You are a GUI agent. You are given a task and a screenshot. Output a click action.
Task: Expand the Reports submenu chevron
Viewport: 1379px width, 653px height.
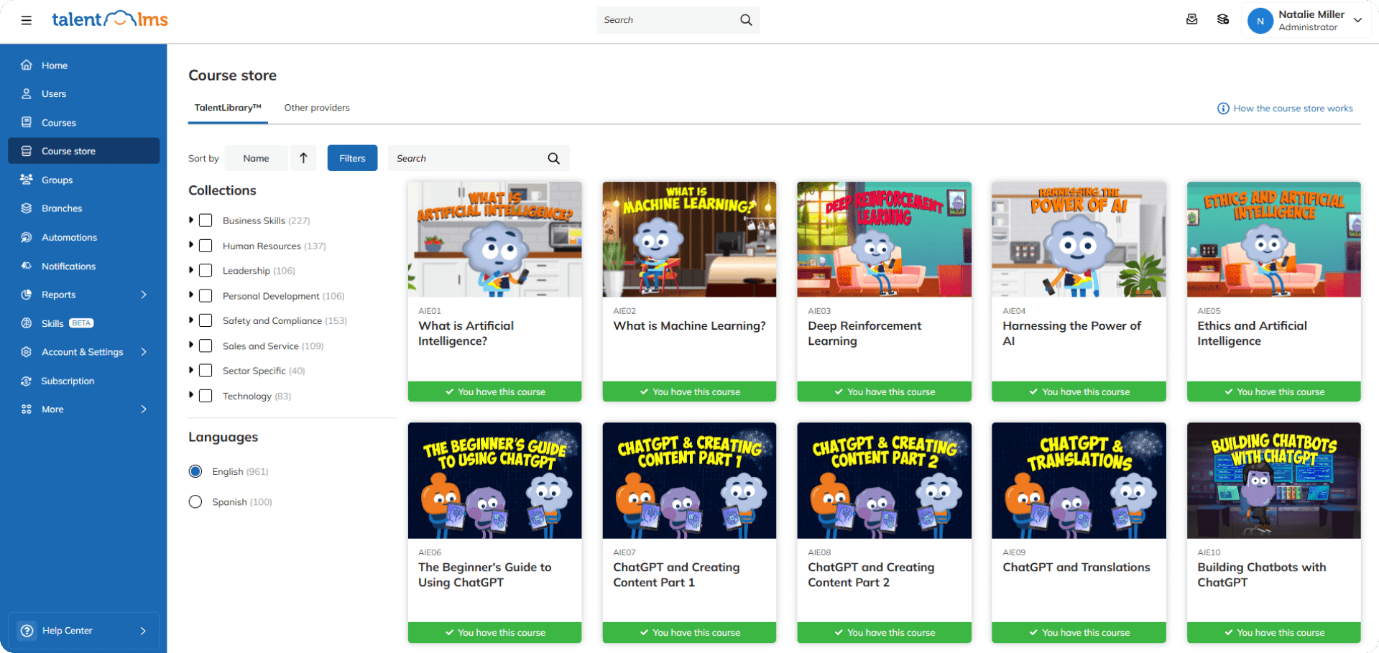[x=144, y=295]
